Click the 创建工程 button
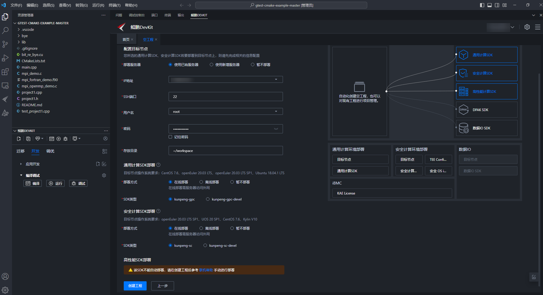The image size is (543, 295). (x=135, y=286)
